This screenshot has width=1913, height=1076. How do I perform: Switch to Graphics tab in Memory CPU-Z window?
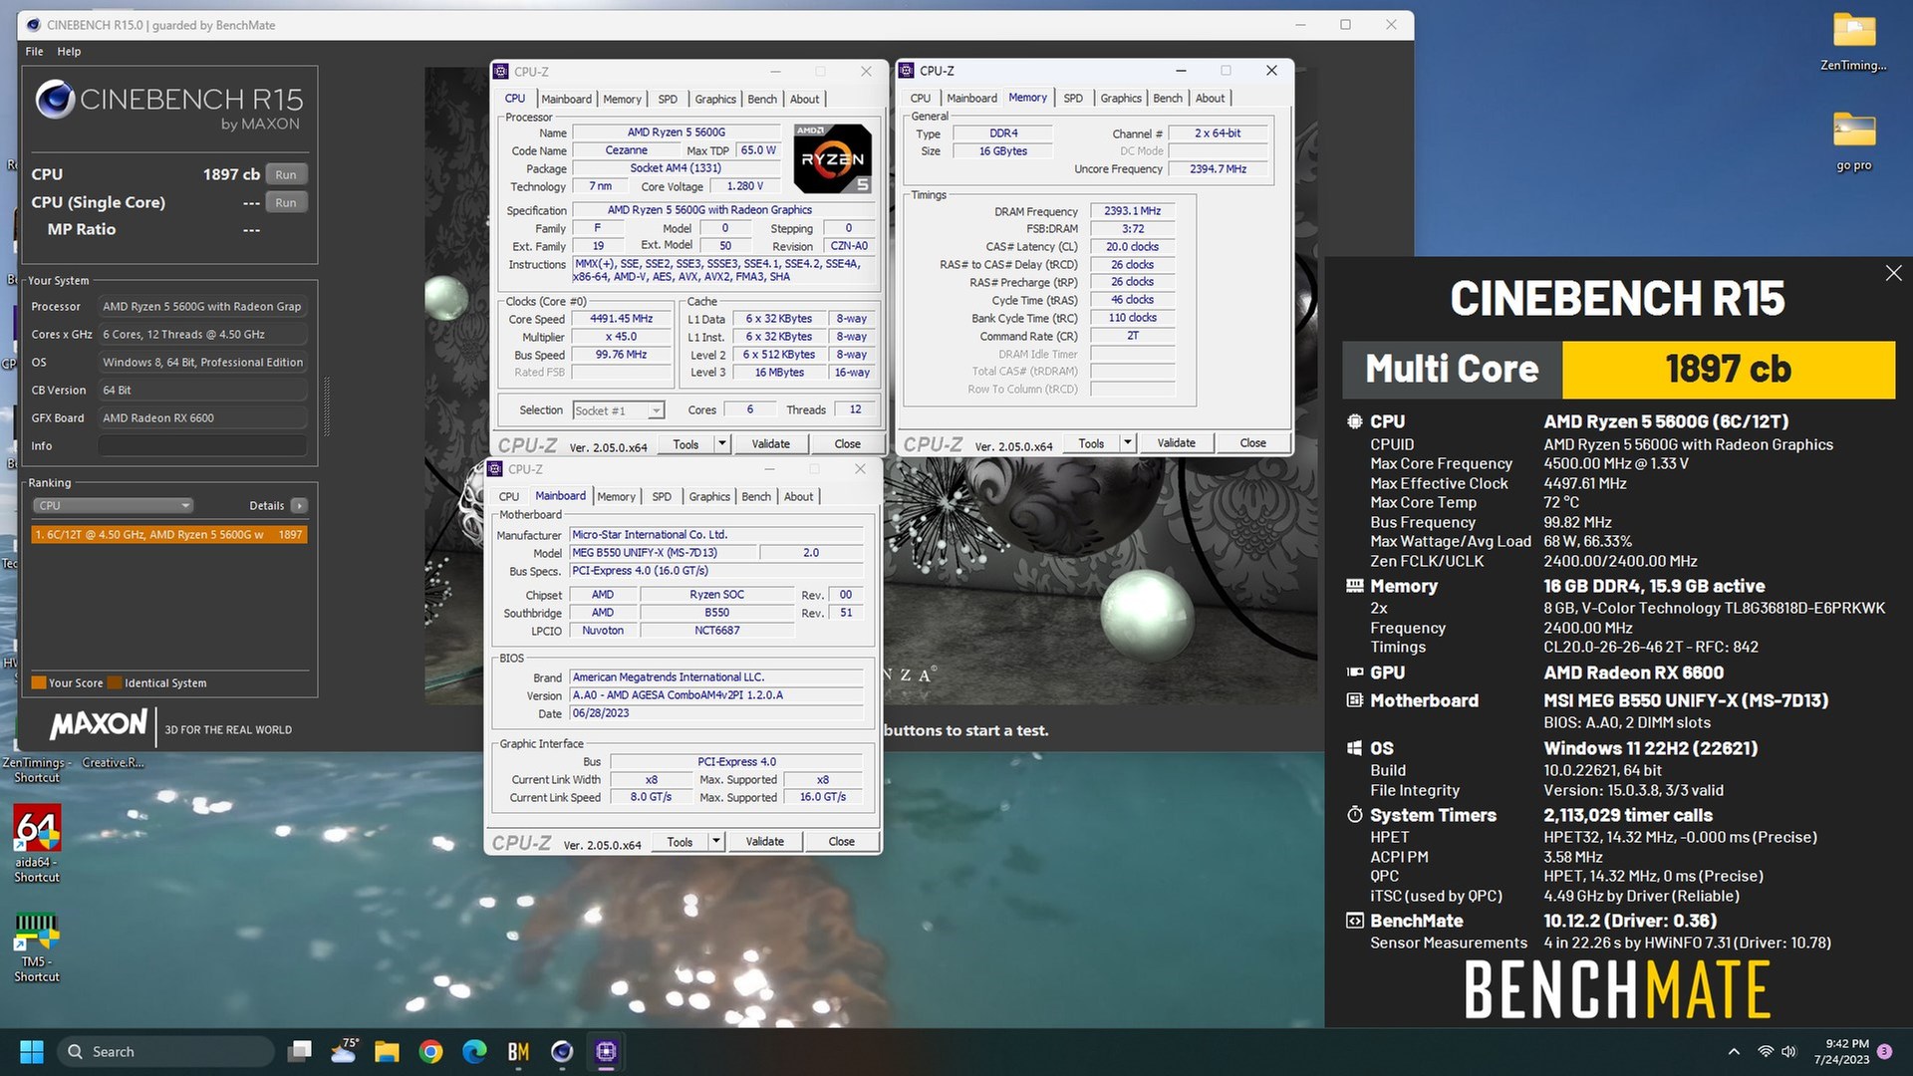click(1121, 98)
